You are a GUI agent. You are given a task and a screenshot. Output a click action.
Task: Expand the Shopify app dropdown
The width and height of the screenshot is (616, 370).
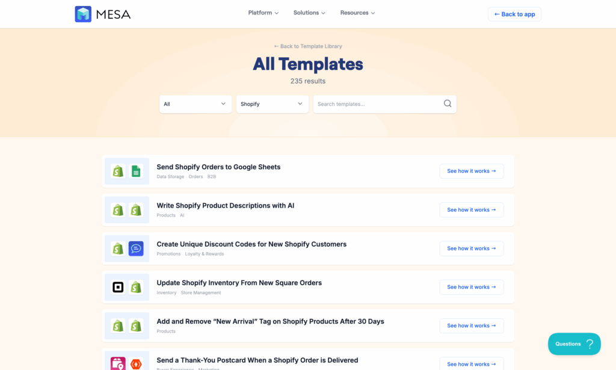pos(273,104)
